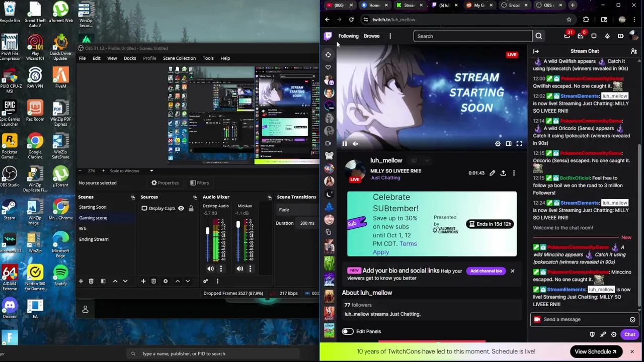Pop out the Sources dock panel
644x362 pixels.
coord(195,197)
